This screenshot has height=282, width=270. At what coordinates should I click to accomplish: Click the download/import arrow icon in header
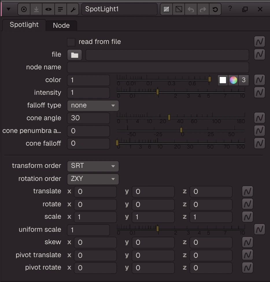[36, 9]
